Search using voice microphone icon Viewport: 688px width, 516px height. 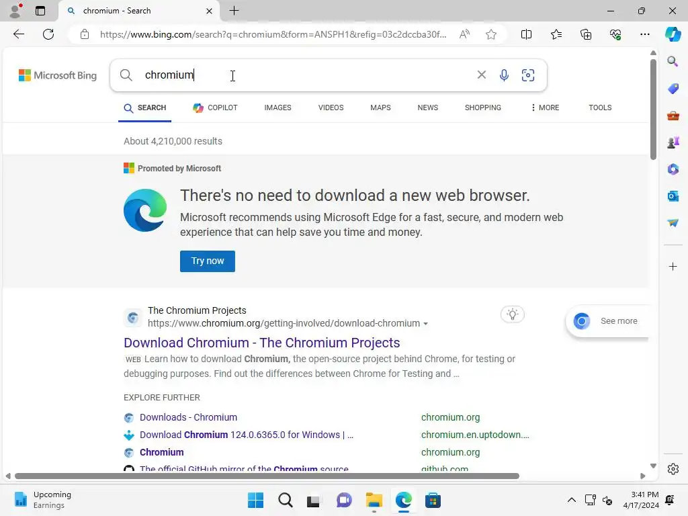click(x=504, y=75)
